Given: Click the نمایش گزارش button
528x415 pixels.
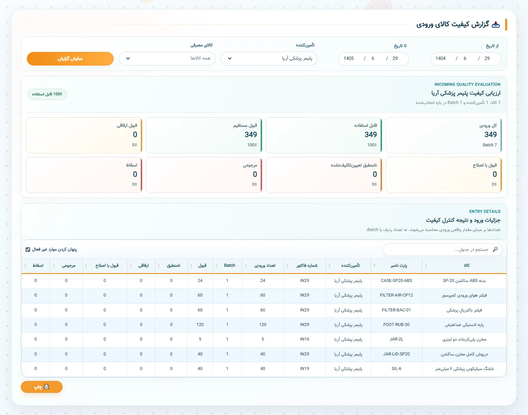Looking at the screenshot, I should tap(70, 59).
